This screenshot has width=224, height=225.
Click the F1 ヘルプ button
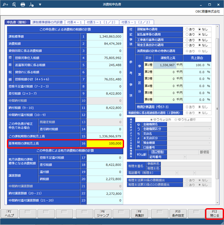click(x=9, y=214)
